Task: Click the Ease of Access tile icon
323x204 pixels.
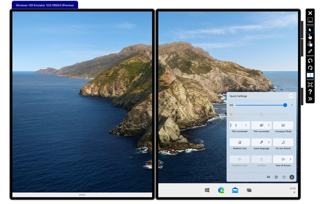Action: coord(283,160)
